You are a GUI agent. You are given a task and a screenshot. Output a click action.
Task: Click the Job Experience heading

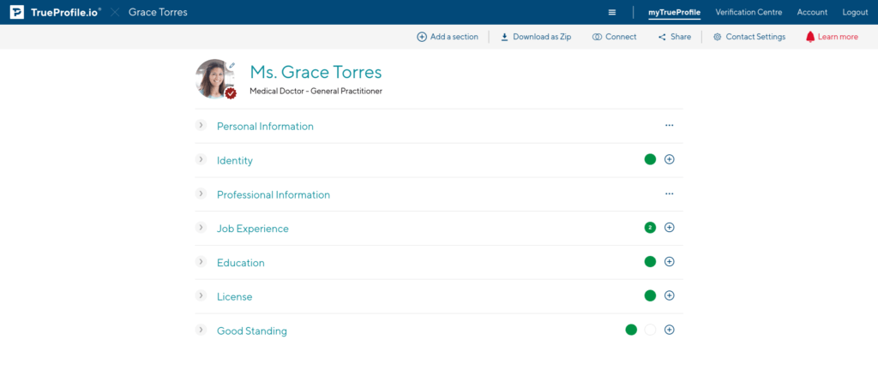tap(253, 229)
